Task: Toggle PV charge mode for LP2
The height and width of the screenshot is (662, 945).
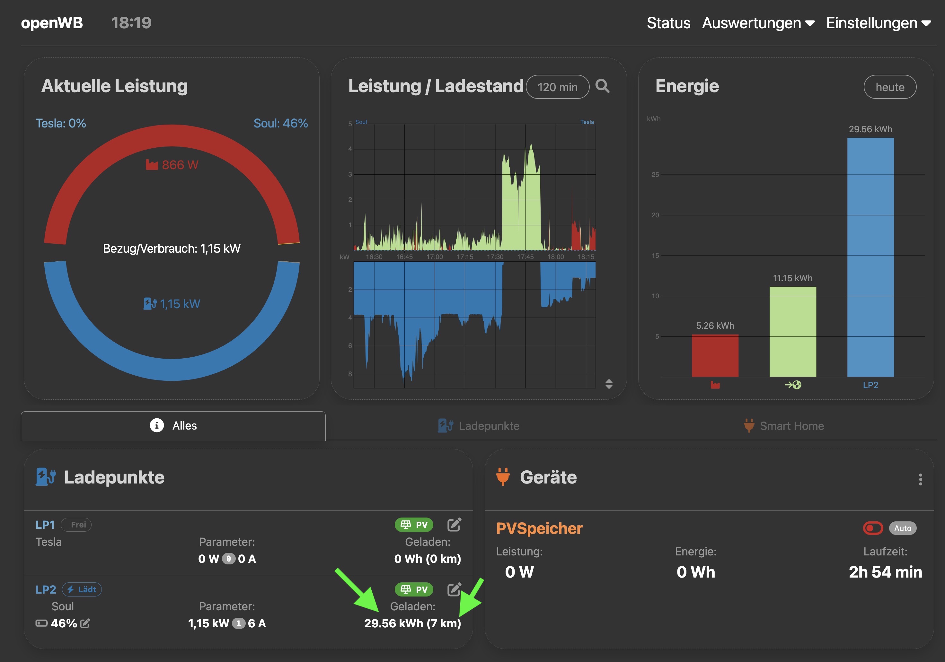Action: (x=414, y=589)
